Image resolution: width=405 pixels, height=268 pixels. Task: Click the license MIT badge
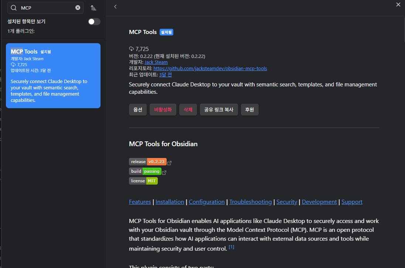coord(143,181)
